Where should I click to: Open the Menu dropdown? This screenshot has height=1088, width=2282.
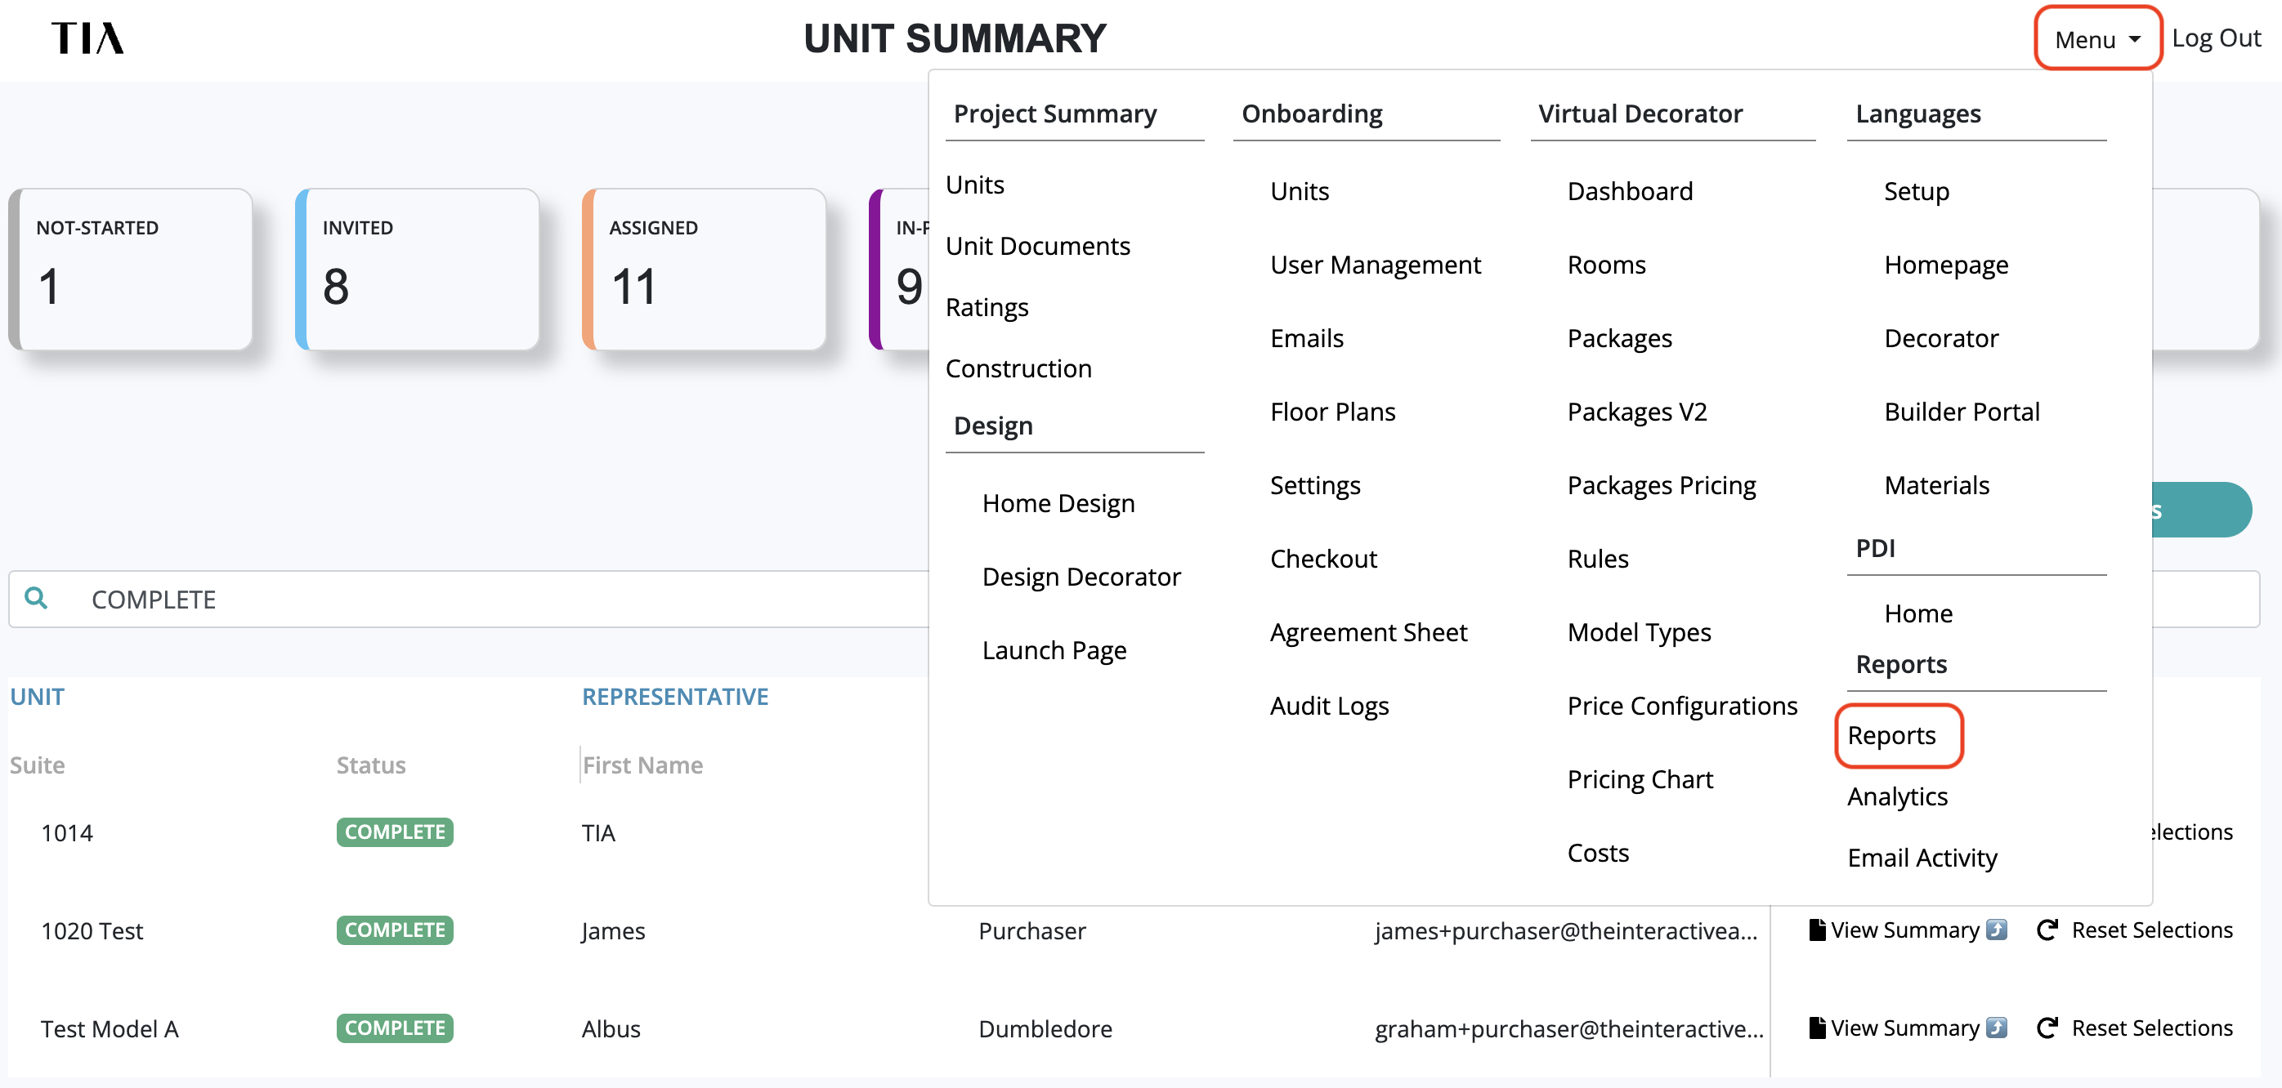click(2096, 39)
